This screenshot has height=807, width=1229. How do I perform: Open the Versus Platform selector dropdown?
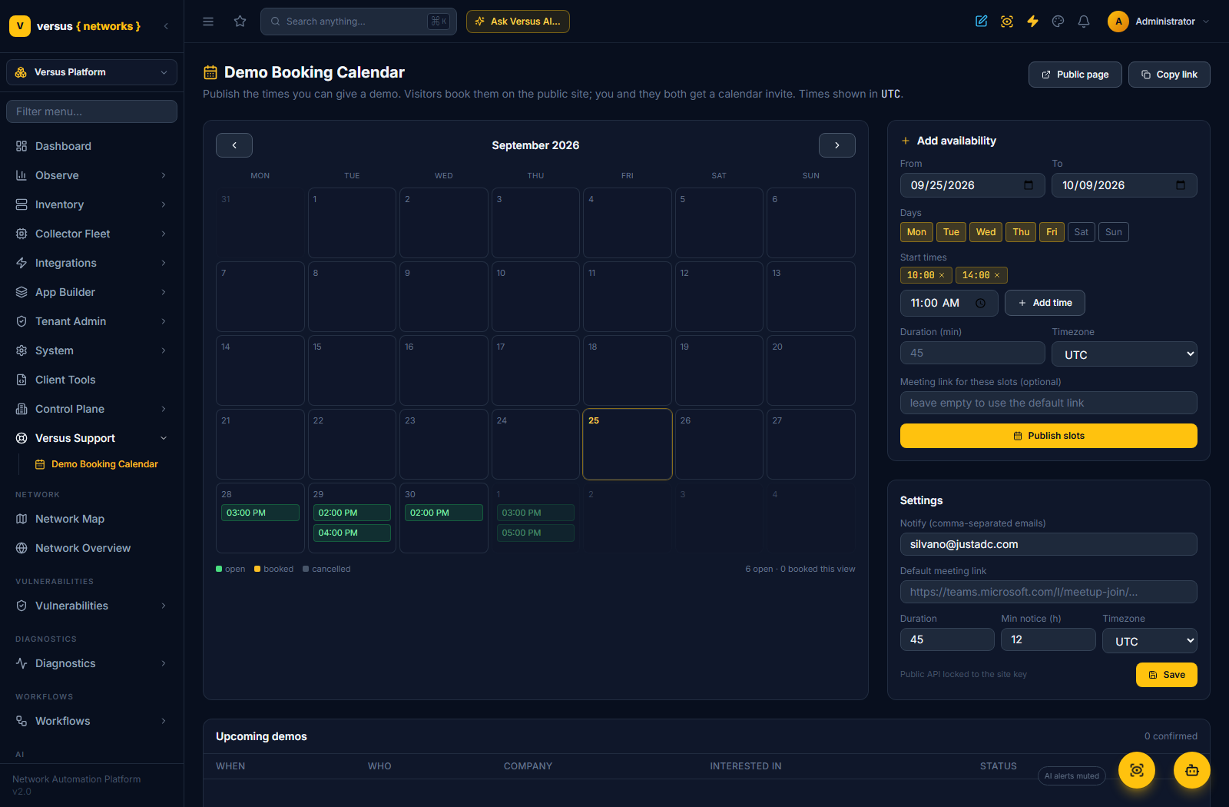coord(91,72)
